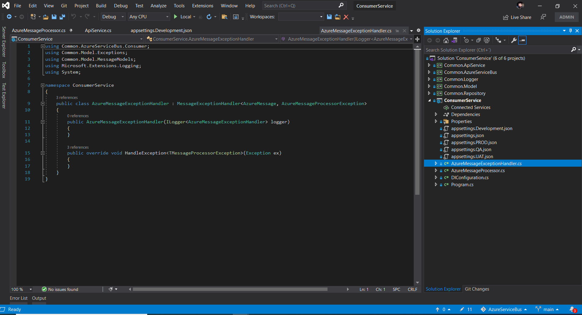Click the Save All icon
The width and height of the screenshot is (582, 315).
tap(63, 17)
